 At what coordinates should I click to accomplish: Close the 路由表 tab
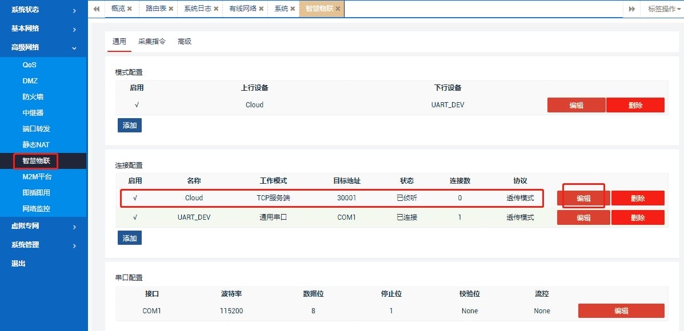(x=171, y=9)
